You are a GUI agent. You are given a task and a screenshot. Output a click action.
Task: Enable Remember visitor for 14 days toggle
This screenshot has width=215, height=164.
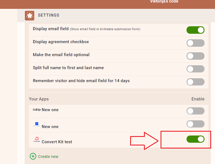(195, 82)
